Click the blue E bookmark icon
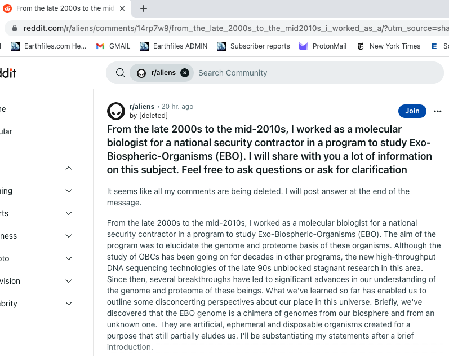The image size is (449, 356). coord(434,46)
